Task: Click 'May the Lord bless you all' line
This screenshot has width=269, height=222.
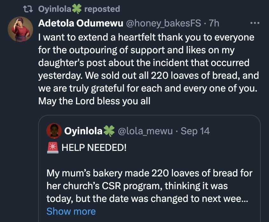Action: [94, 101]
